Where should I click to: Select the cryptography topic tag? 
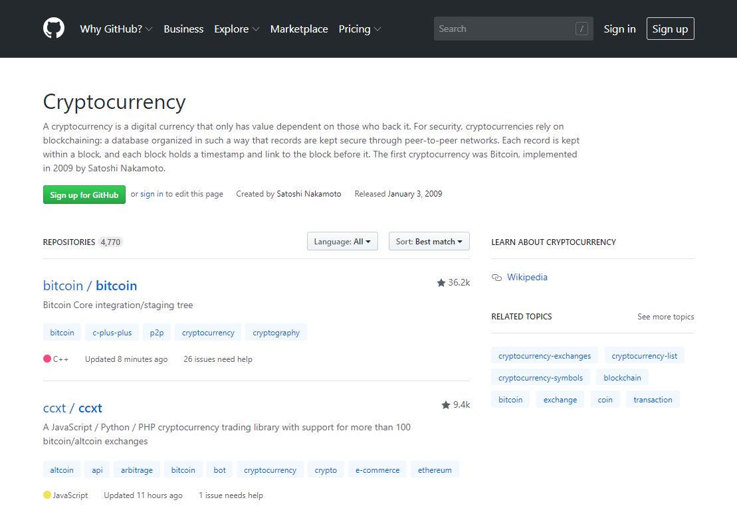(276, 333)
